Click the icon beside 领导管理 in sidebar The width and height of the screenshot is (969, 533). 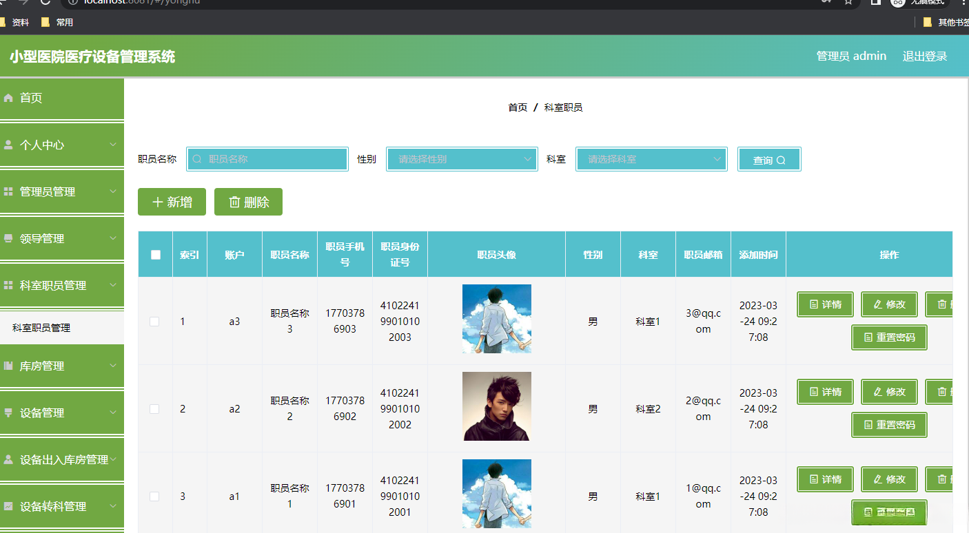pos(8,239)
